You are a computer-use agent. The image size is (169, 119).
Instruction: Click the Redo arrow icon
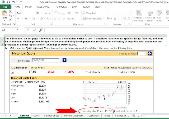(21, 2)
